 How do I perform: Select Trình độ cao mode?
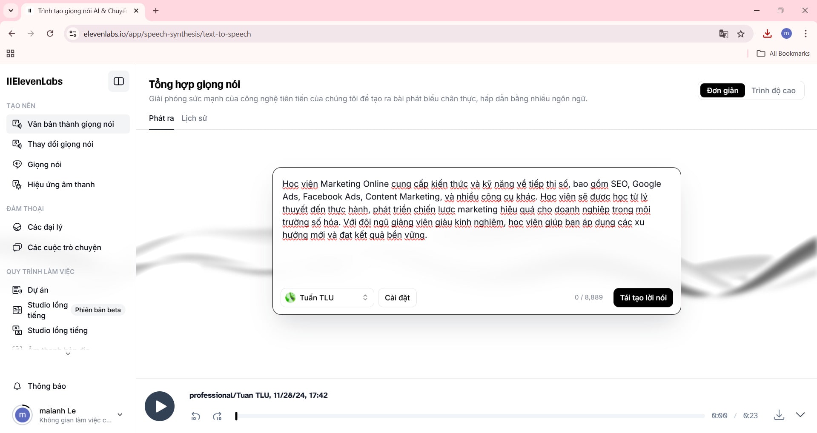(773, 91)
